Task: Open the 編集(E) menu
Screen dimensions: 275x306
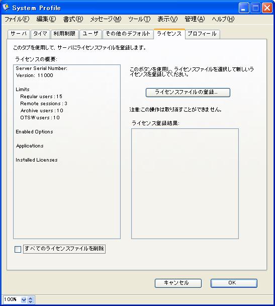Action: pos(46,19)
